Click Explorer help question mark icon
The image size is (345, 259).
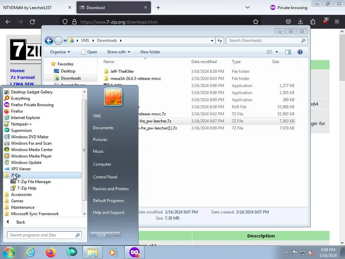coord(300,52)
